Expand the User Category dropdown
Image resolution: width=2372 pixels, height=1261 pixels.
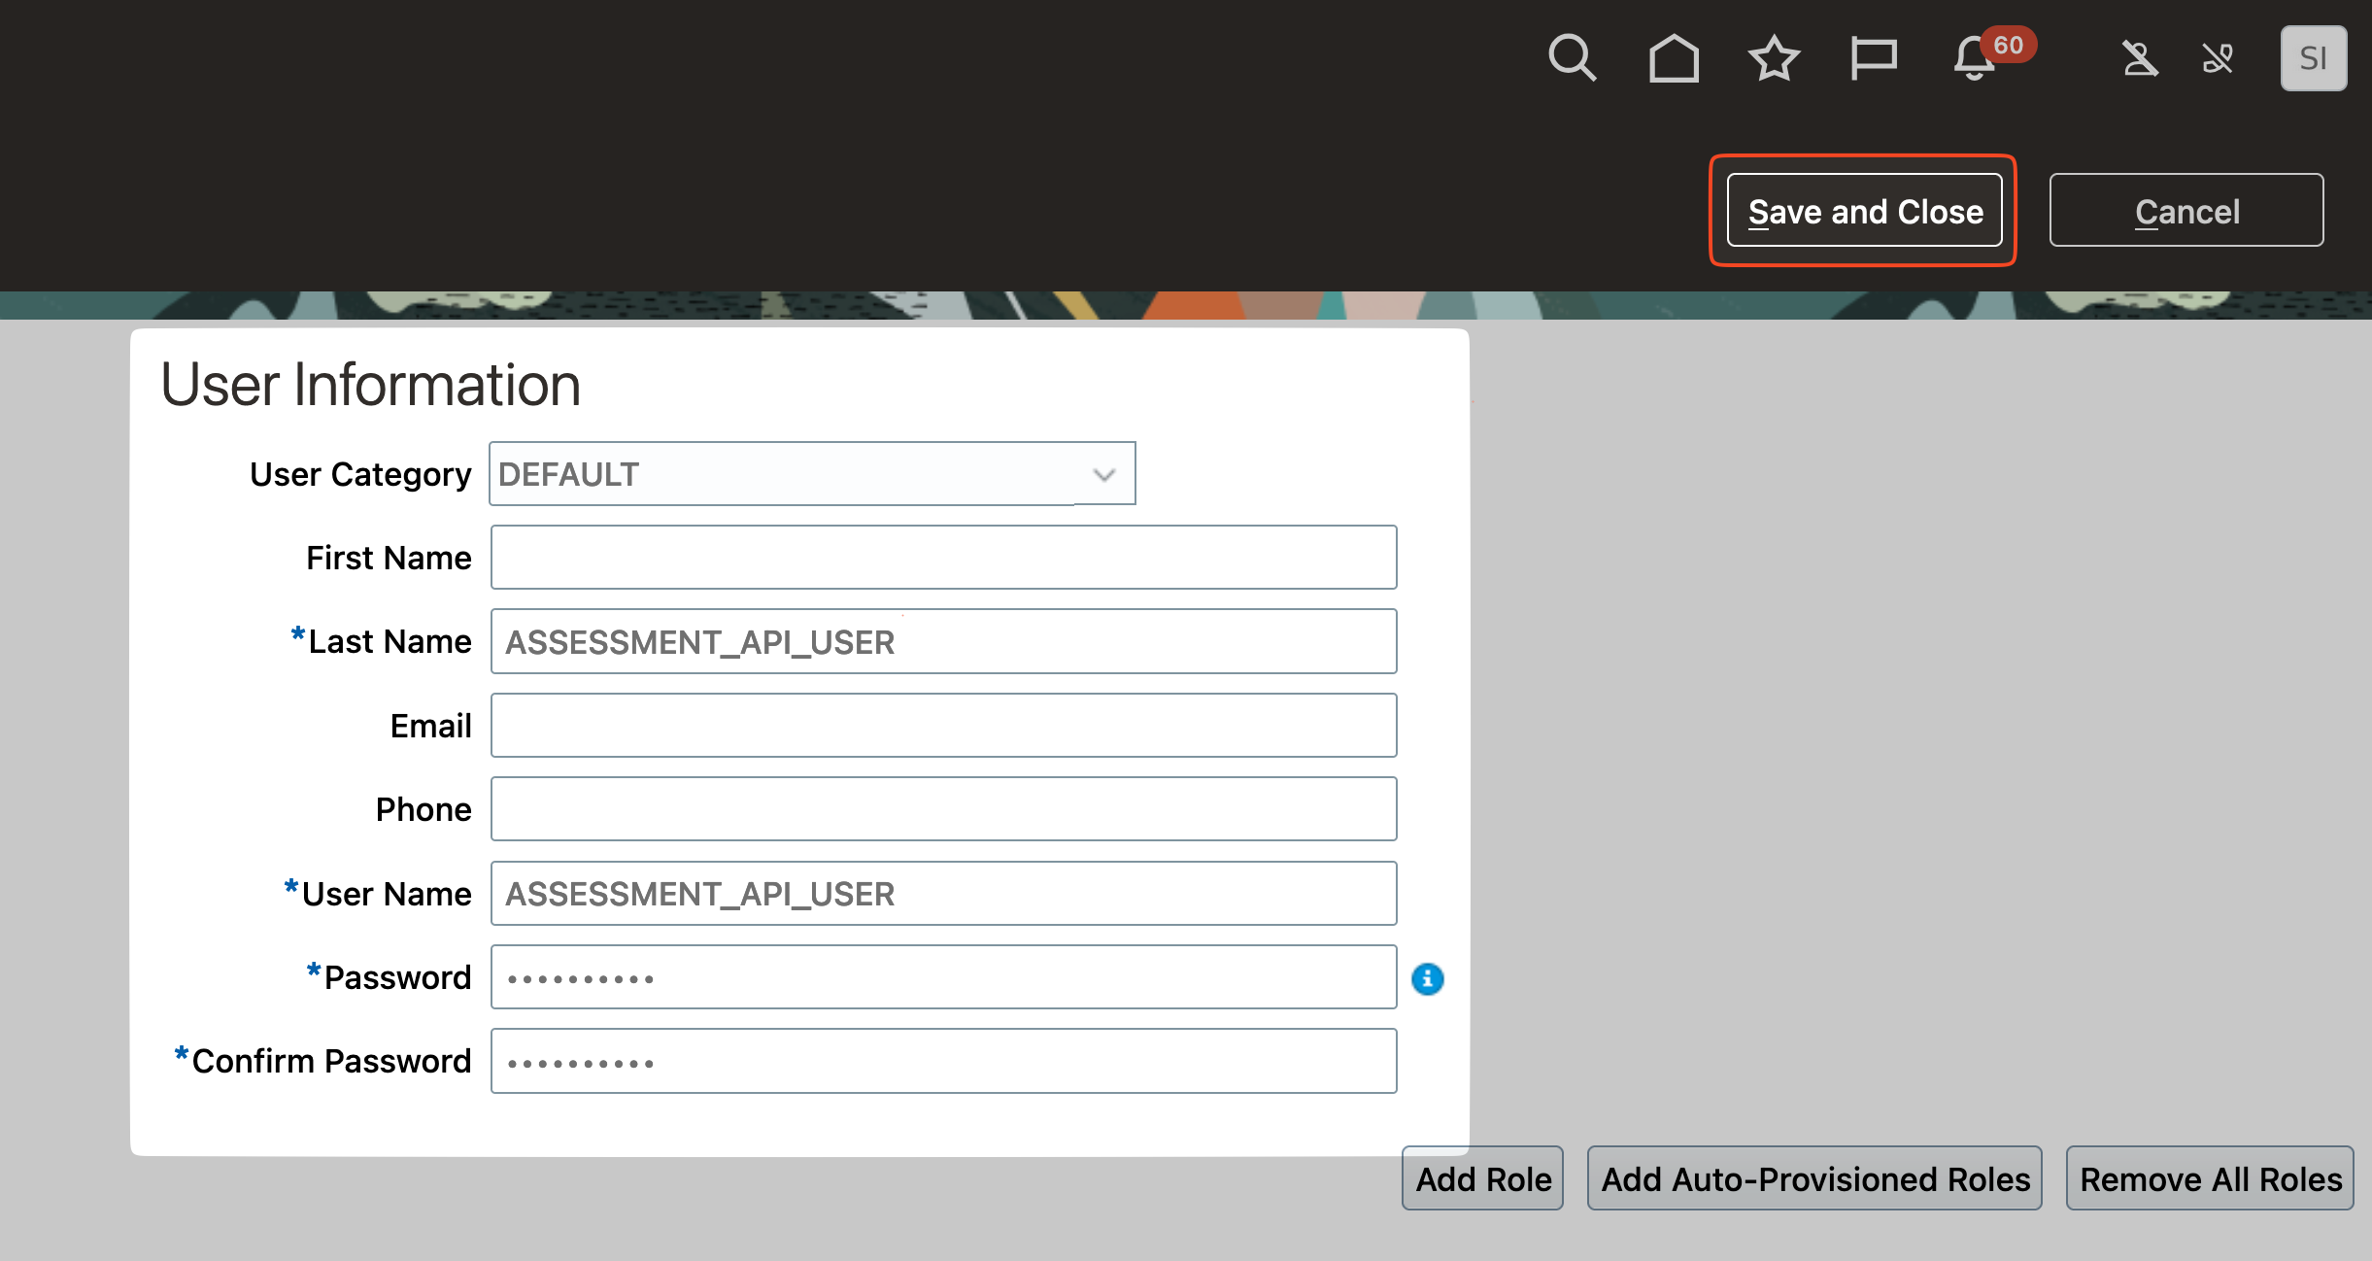787,474
